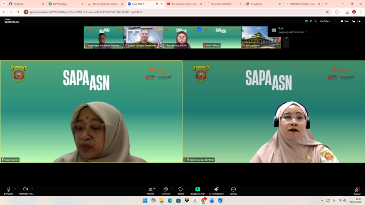Reload the page with the refresh icon
The height and width of the screenshot is (205, 365).
click(x=18, y=12)
